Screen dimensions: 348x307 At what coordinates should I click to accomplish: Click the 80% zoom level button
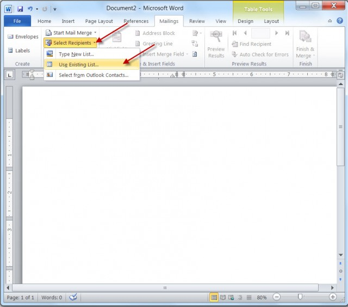click(262, 297)
